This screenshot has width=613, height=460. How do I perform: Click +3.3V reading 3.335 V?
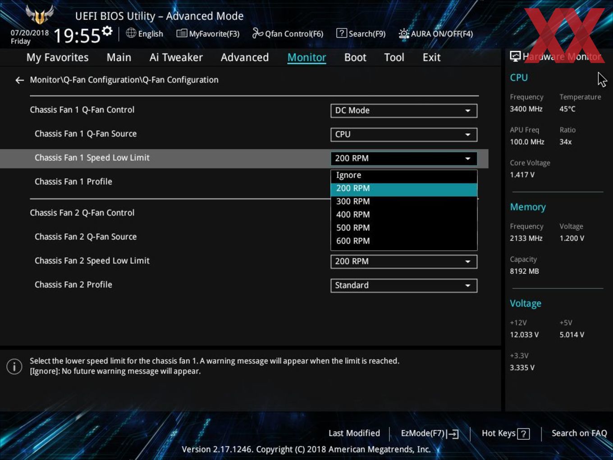pyautogui.click(x=522, y=368)
